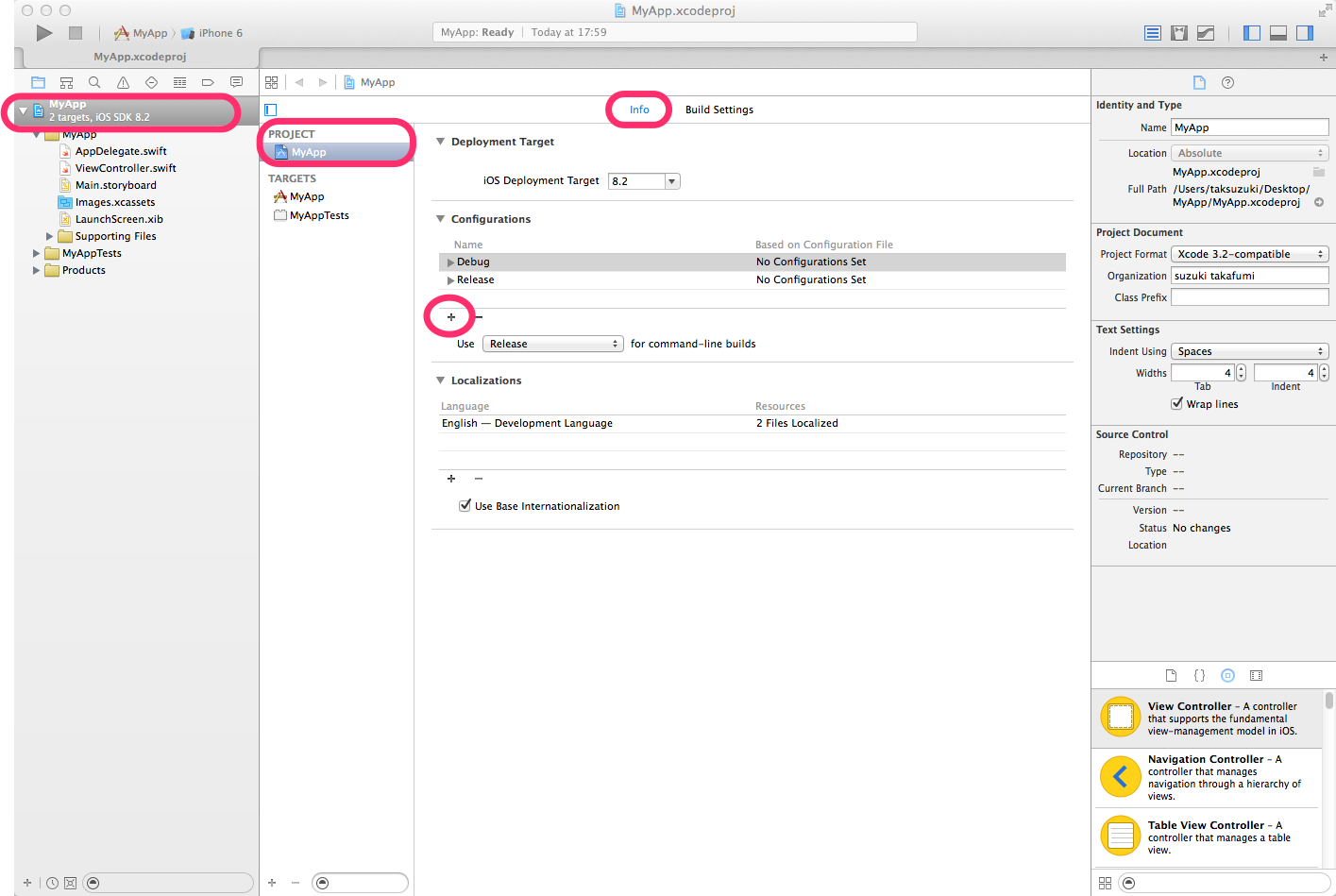This screenshot has height=896, width=1336.
Task: Hide the Utilities right panel
Action: pyautogui.click(x=1305, y=33)
